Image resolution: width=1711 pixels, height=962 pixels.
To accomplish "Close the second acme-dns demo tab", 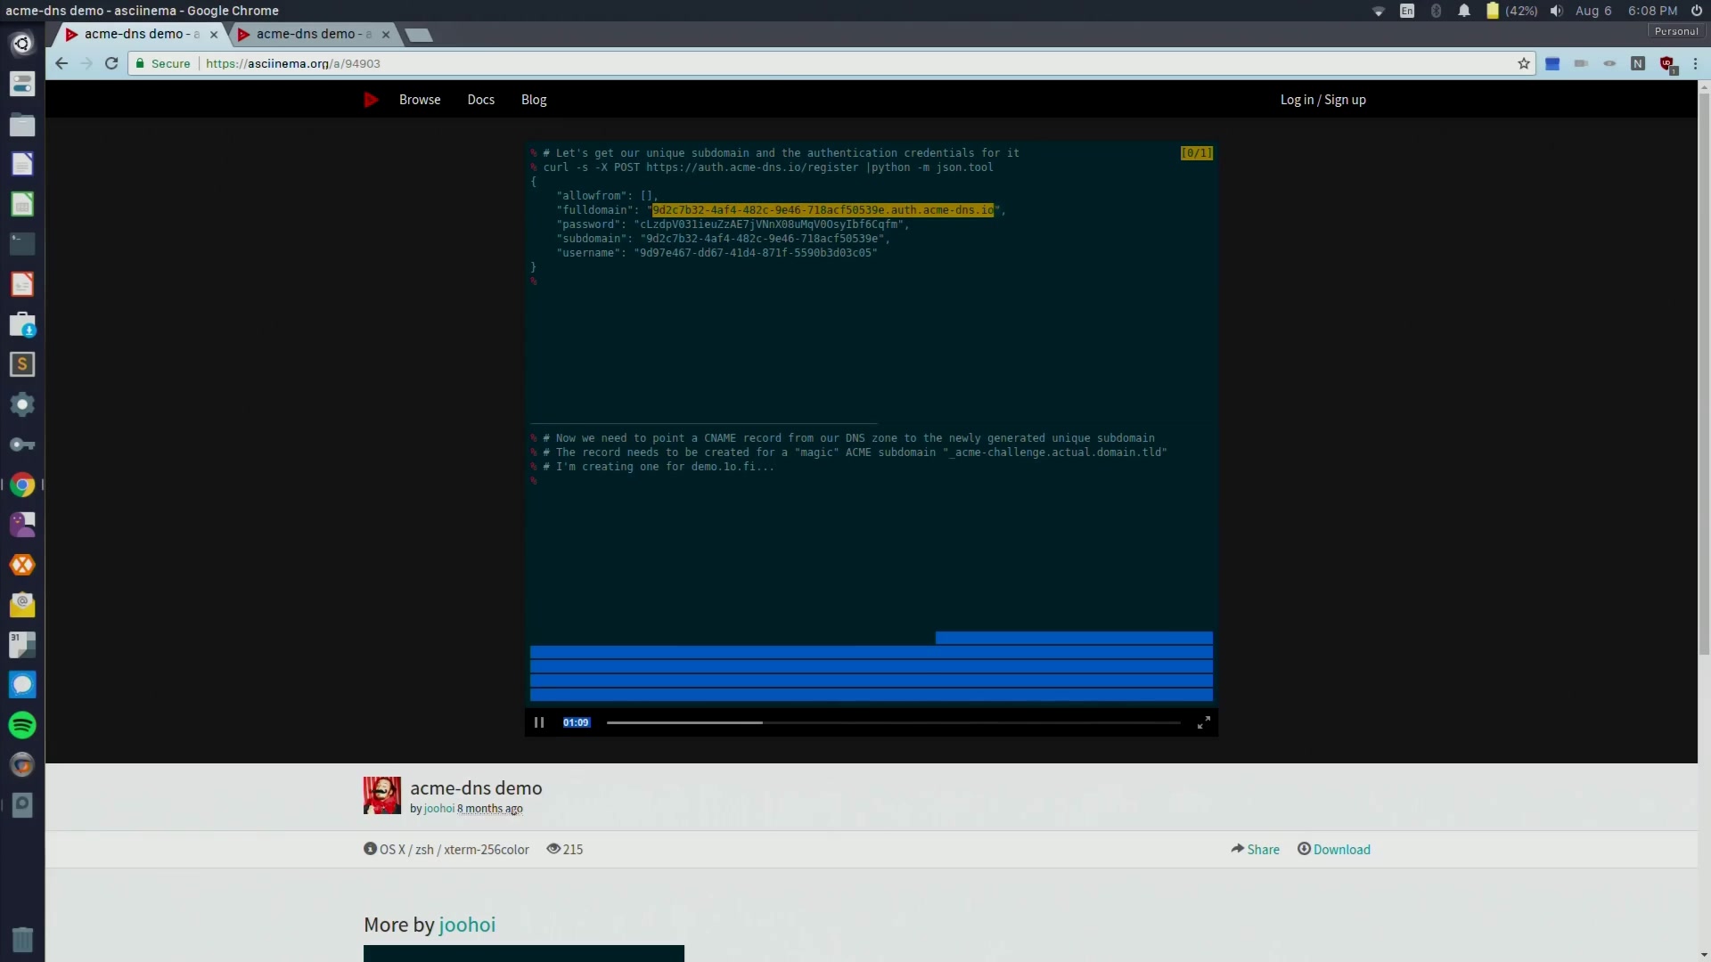I will pos(386,35).
